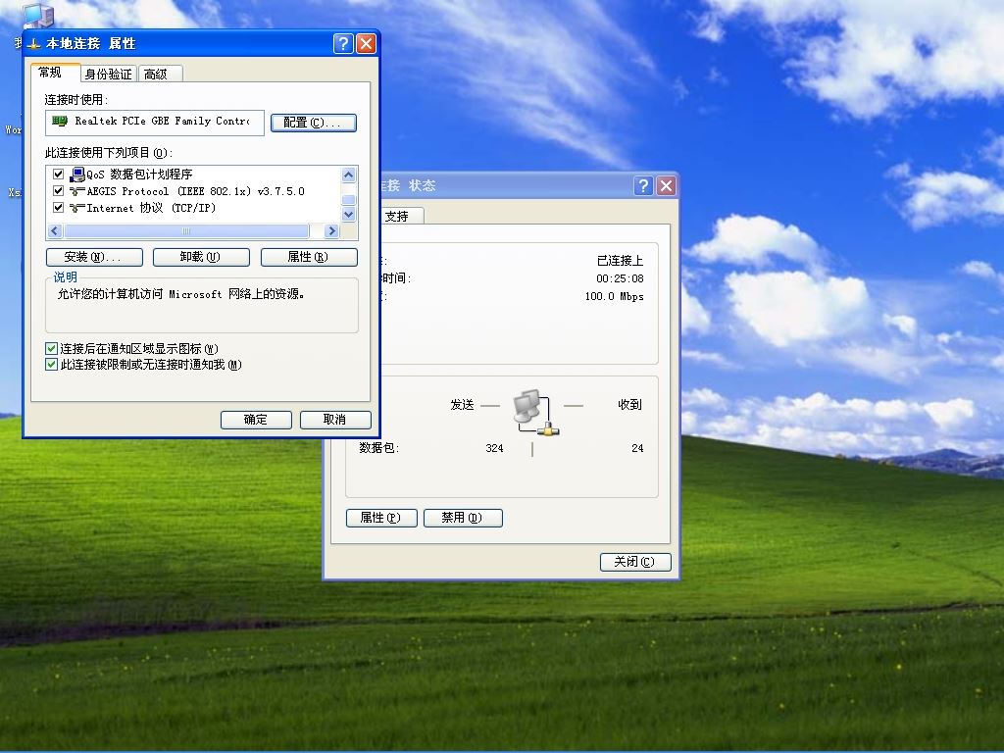Viewport: 1004px width, 753px height.
Task: Select Internet 协议 (TCP/IP) row text
Action: coord(151,208)
